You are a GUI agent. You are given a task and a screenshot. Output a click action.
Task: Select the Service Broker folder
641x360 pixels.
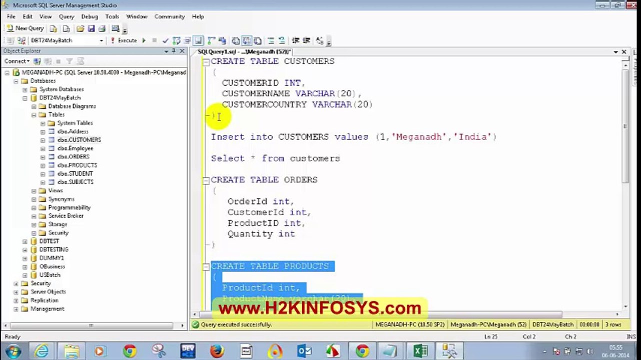[x=66, y=216]
